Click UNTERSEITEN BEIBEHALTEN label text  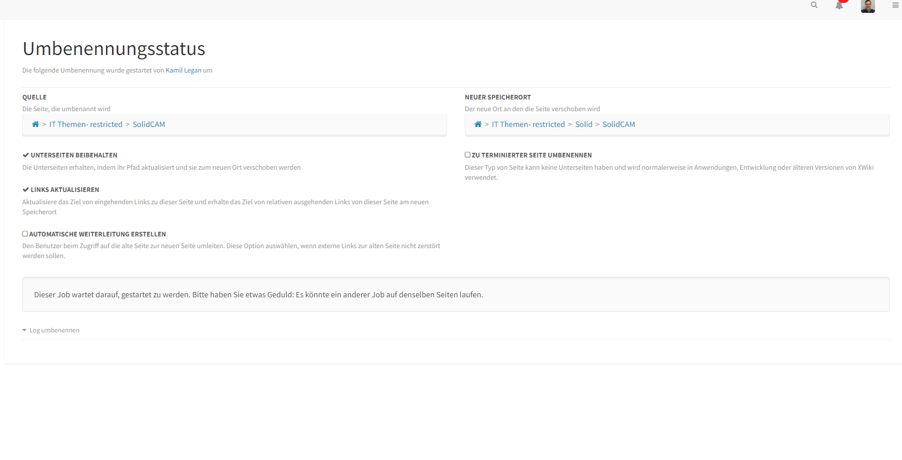click(x=74, y=155)
